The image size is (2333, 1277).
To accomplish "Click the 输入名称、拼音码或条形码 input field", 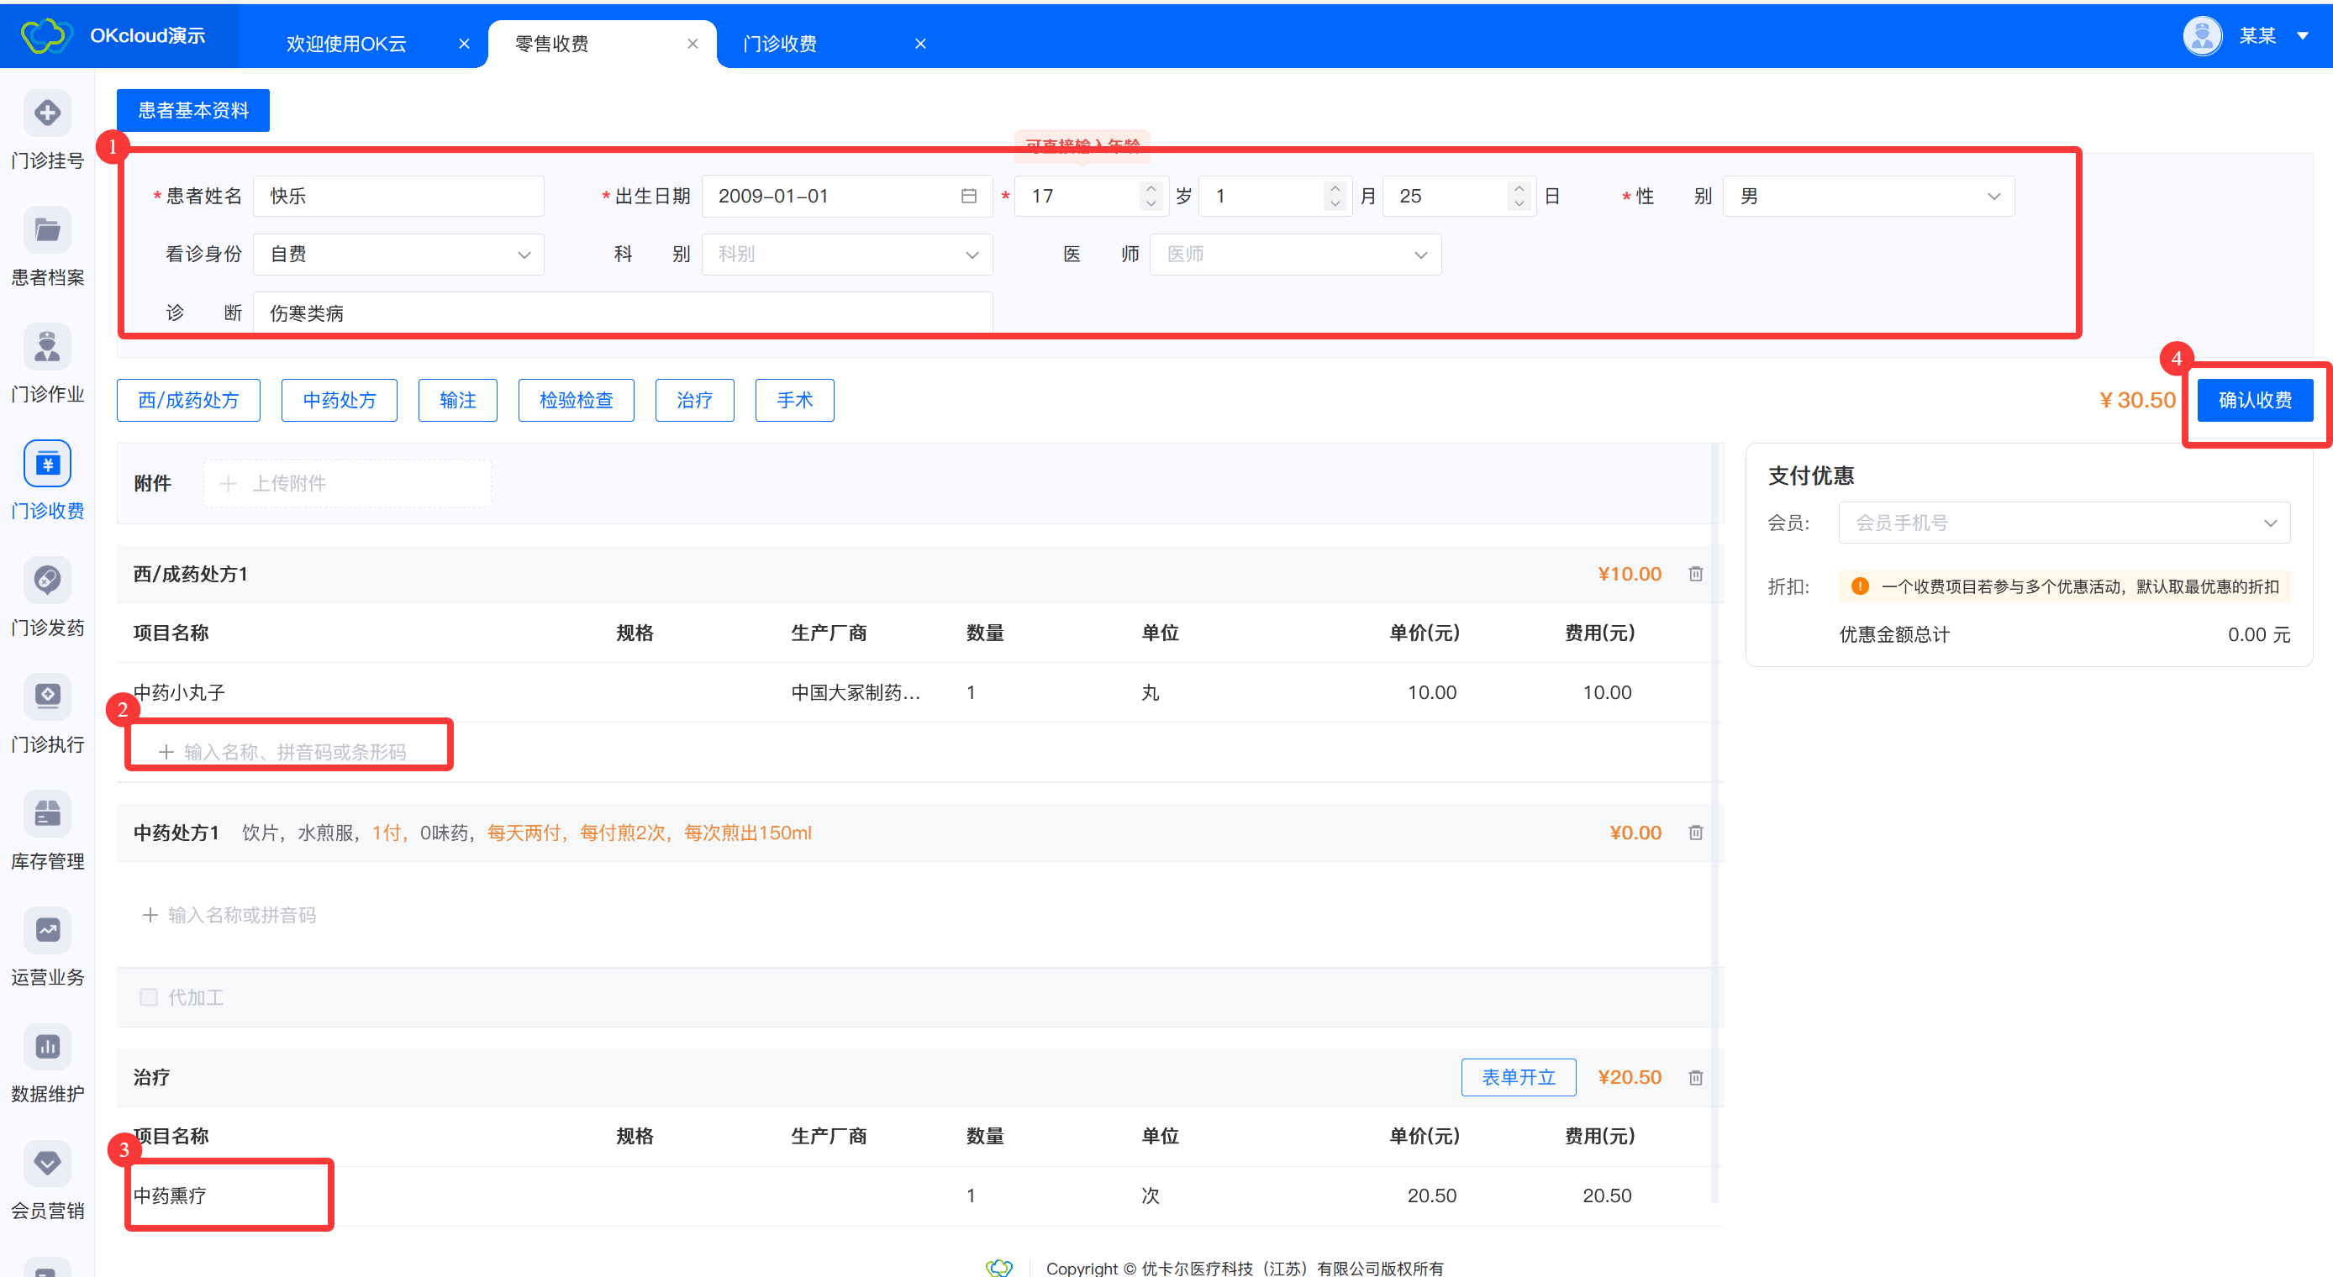I will point(294,752).
